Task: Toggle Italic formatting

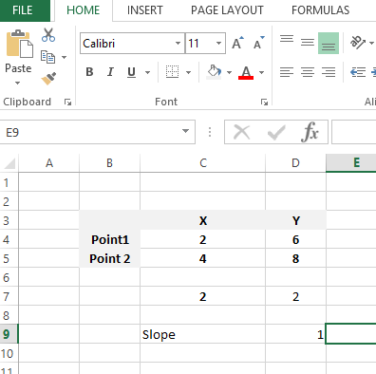Action: coord(110,72)
